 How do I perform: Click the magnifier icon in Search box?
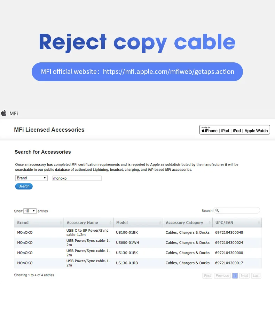point(217,210)
